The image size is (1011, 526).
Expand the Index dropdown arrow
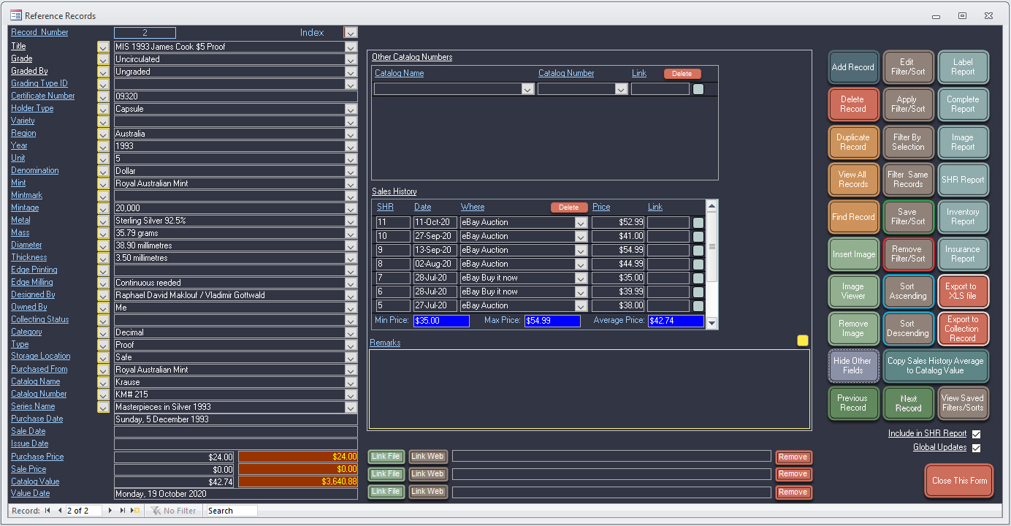click(351, 32)
